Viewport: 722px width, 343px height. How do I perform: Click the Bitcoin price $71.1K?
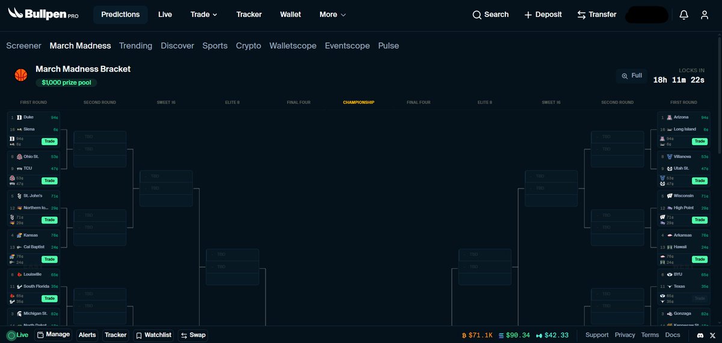click(x=477, y=335)
